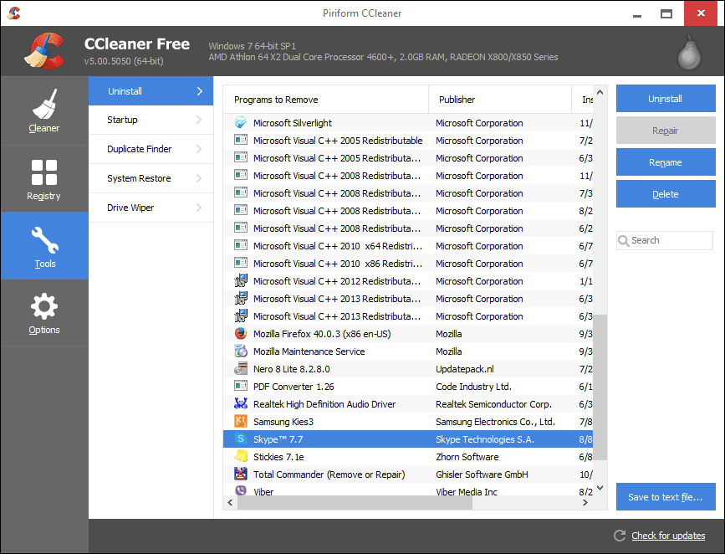725x554 pixels.
Task: Open the Cleaner section broom icon
Action: [x=44, y=104]
